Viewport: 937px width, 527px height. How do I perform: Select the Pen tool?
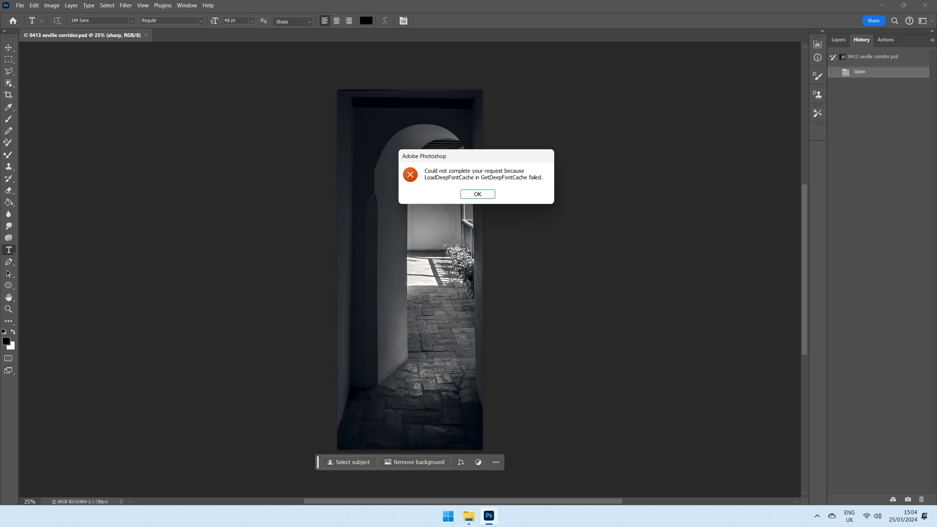tap(8, 262)
